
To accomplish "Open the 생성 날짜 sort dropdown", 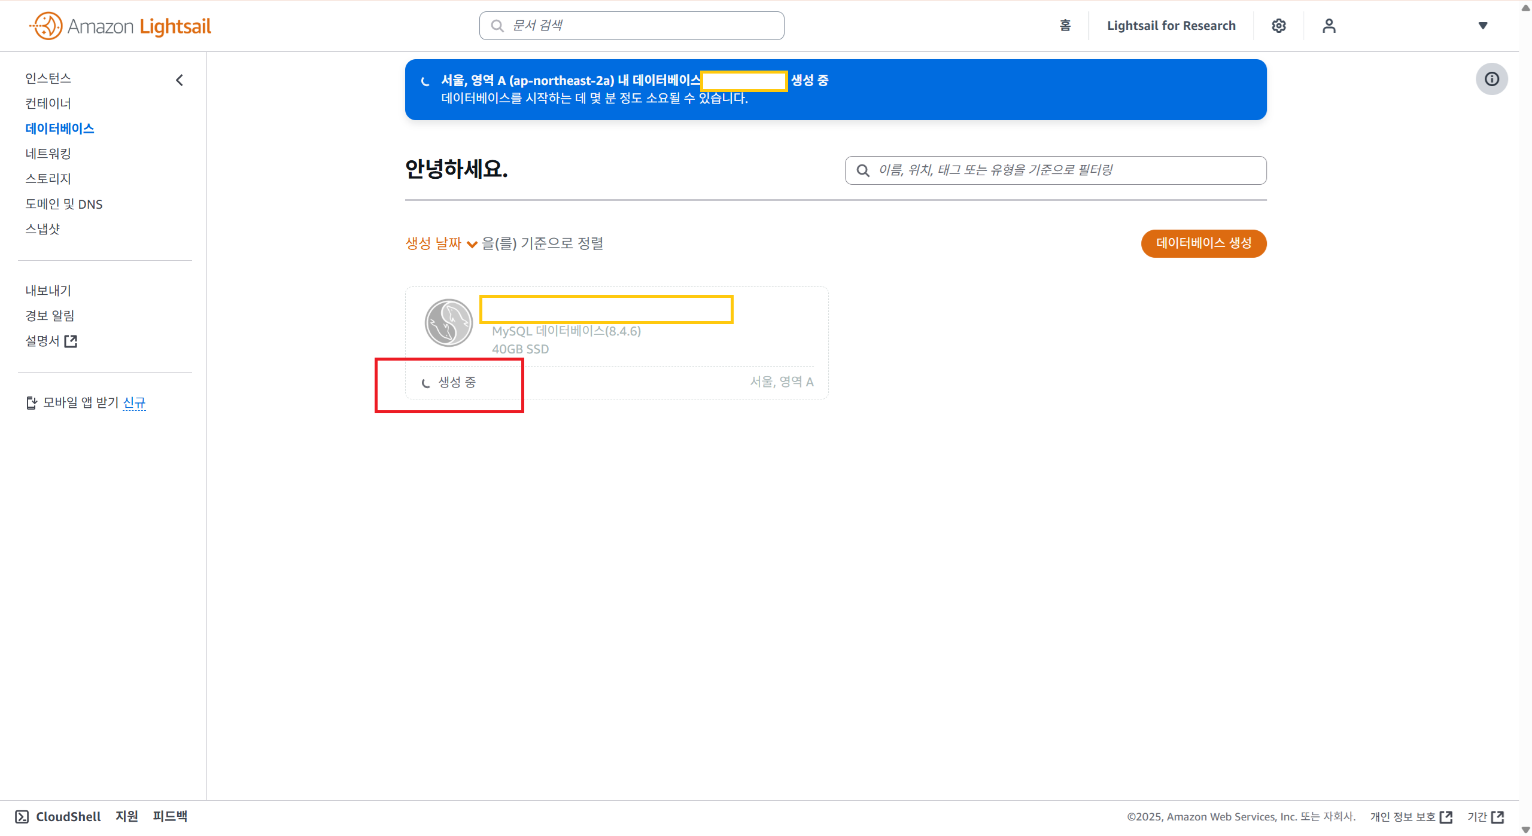I will point(441,243).
